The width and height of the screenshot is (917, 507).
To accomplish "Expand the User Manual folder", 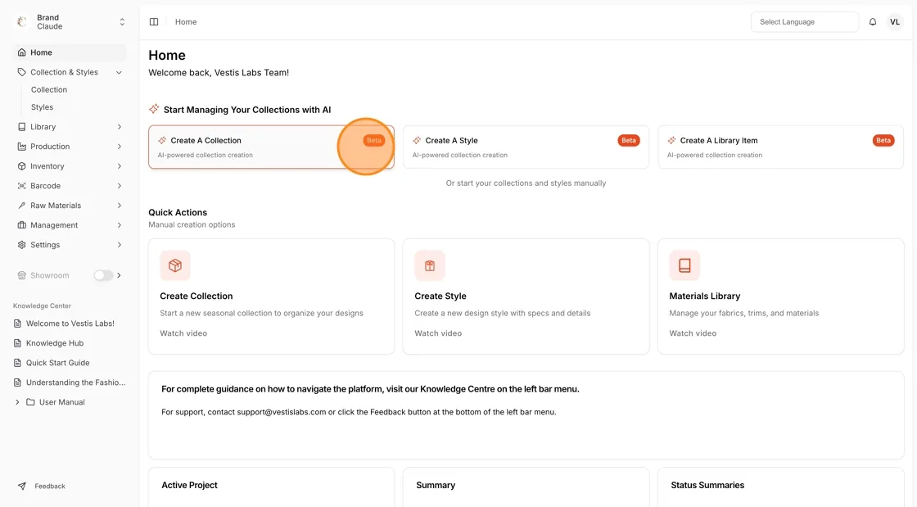I will click(x=50, y=402).
